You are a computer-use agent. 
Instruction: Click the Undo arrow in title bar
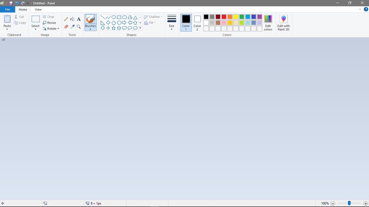click(17, 3)
